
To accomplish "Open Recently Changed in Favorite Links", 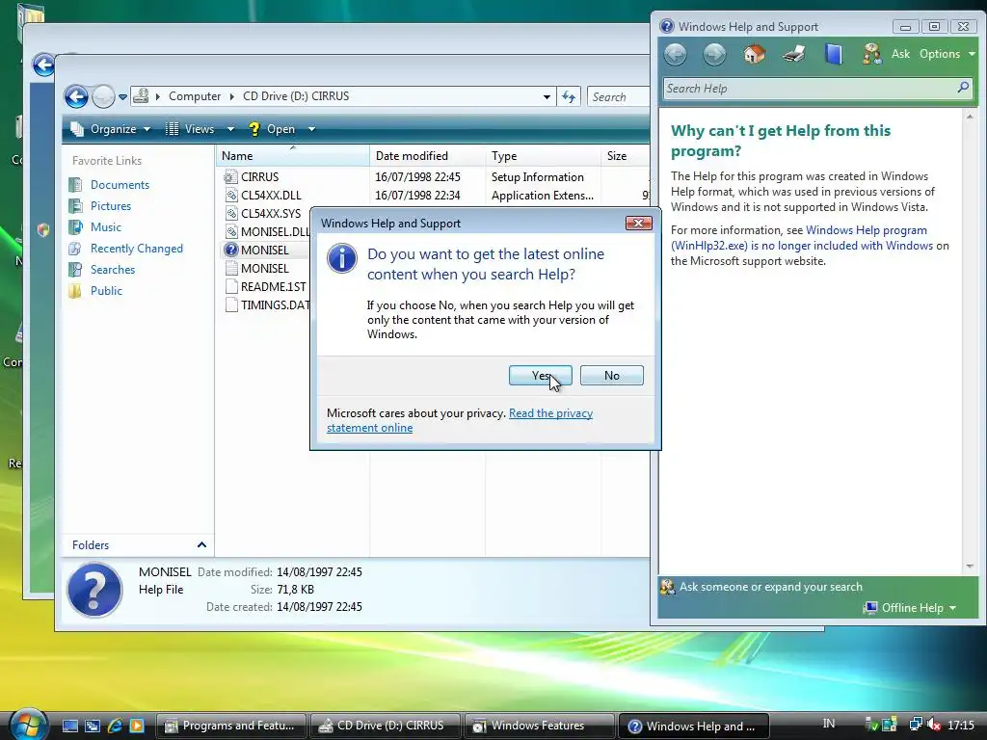I will coord(137,249).
